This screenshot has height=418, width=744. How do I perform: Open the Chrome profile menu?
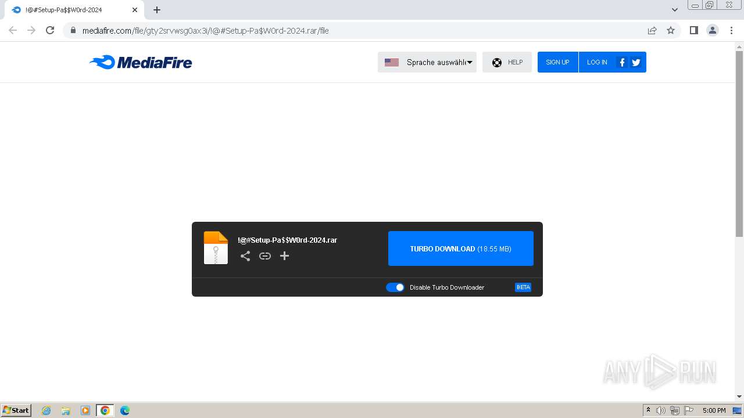[x=713, y=30]
